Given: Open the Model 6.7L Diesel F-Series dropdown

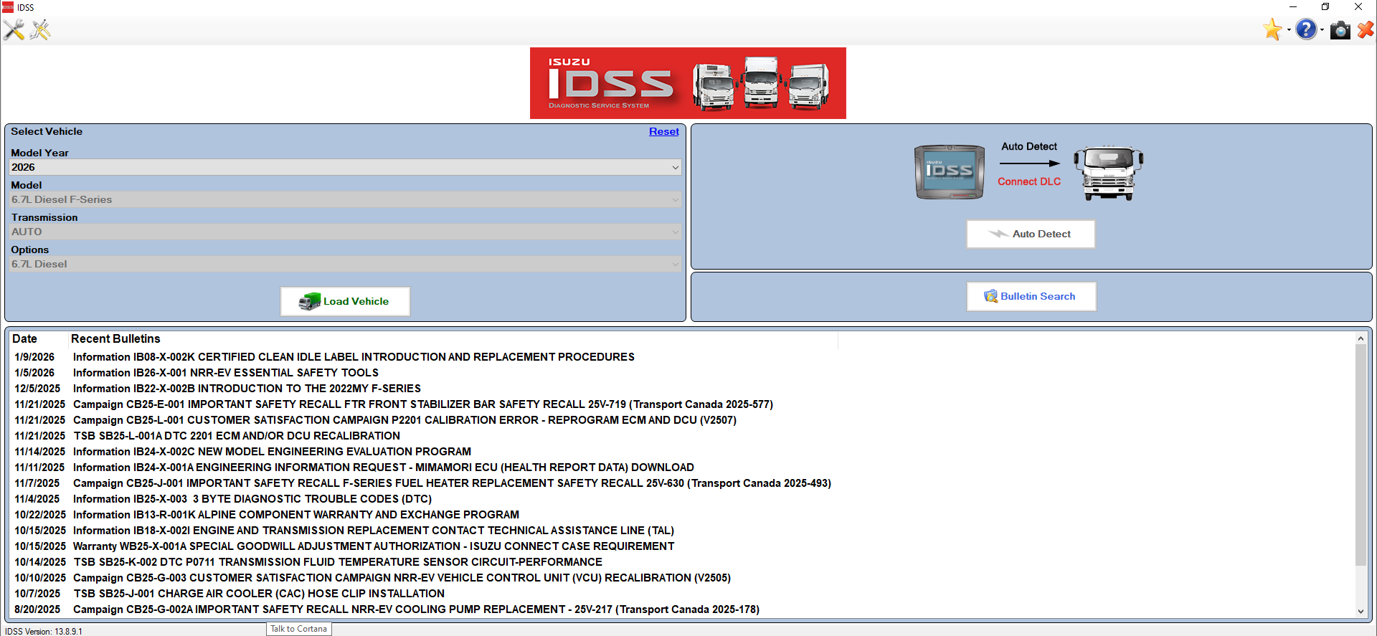Looking at the screenshot, I should [345, 199].
